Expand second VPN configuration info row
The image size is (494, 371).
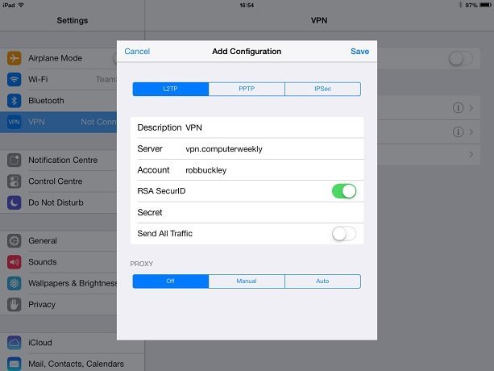click(x=458, y=131)
